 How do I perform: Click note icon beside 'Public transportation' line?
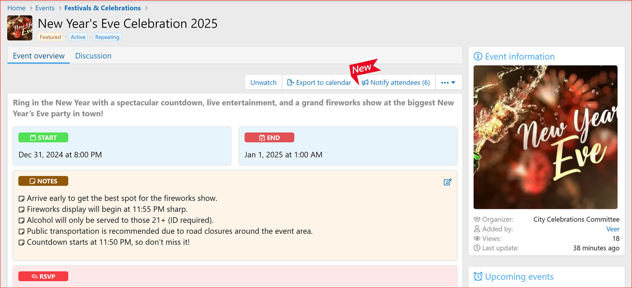tap(22, 232)
